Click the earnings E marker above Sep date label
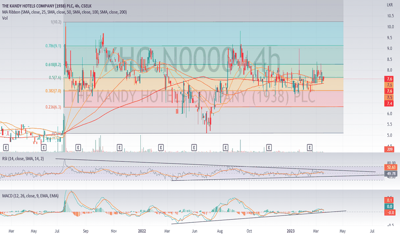The image size is (400, 236). [x=78, y=147]
